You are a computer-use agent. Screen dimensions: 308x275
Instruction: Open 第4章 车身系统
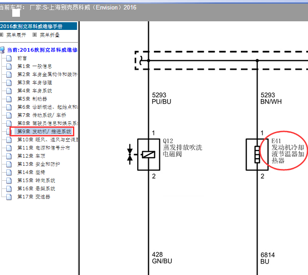point(34,91)
